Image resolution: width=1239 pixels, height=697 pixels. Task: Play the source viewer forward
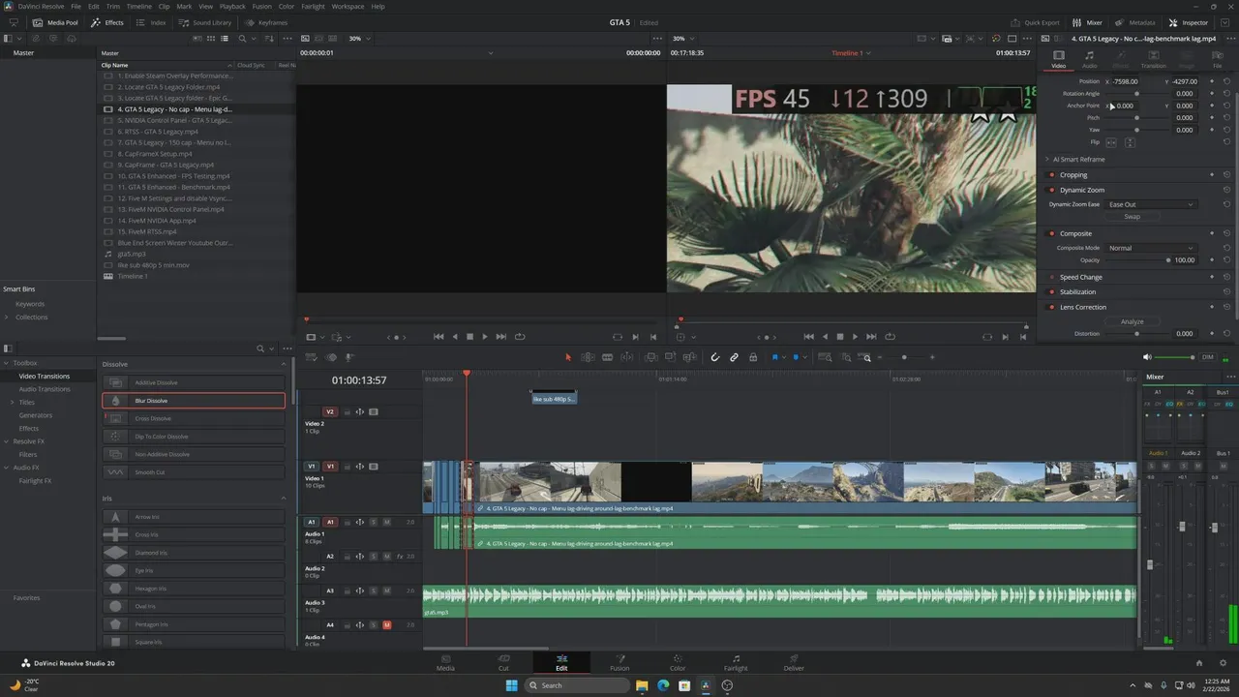click(x=485, y=337)
